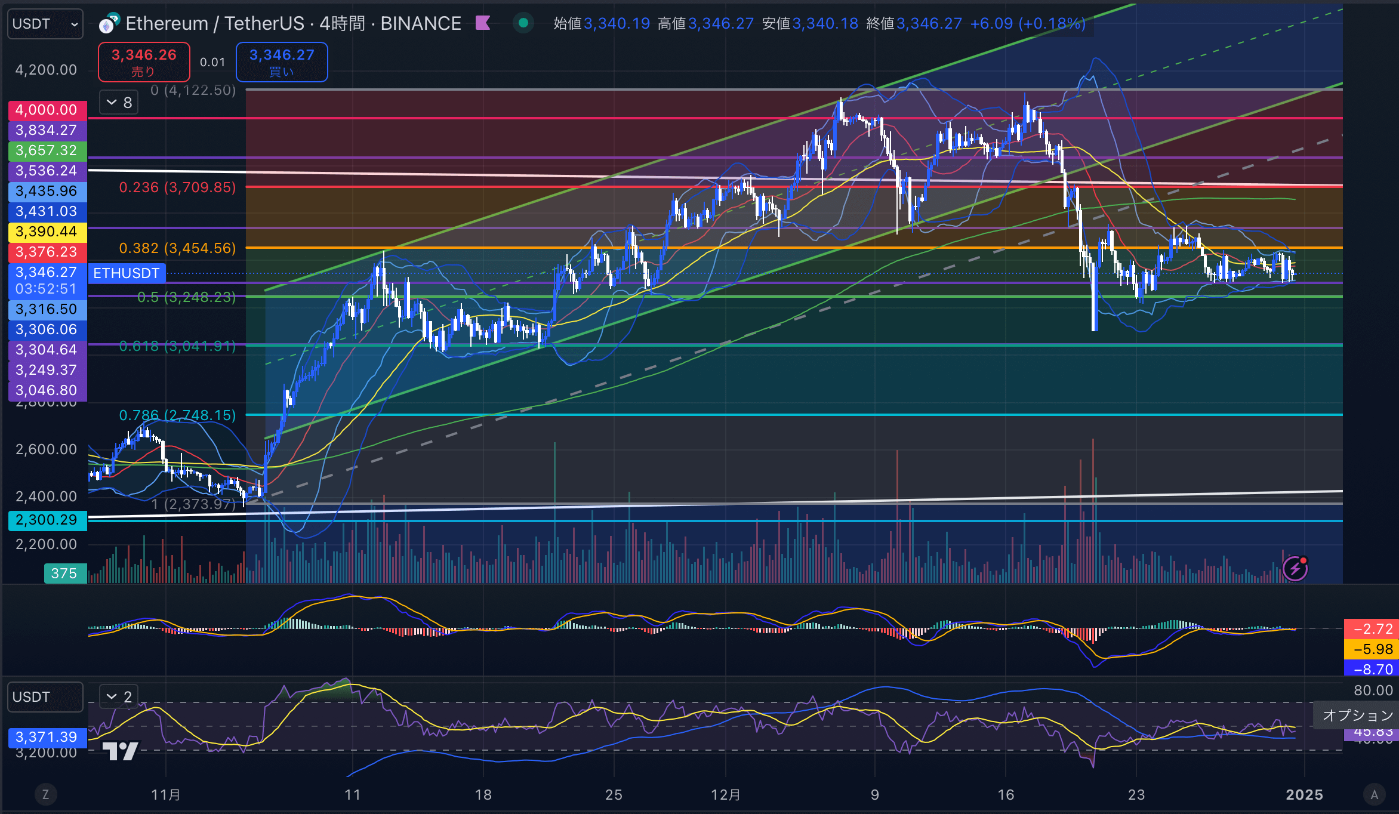1399x814 pixels.
Task: Click the green market status dot icon
Action: pyautogui.click(x=523, y=23)
